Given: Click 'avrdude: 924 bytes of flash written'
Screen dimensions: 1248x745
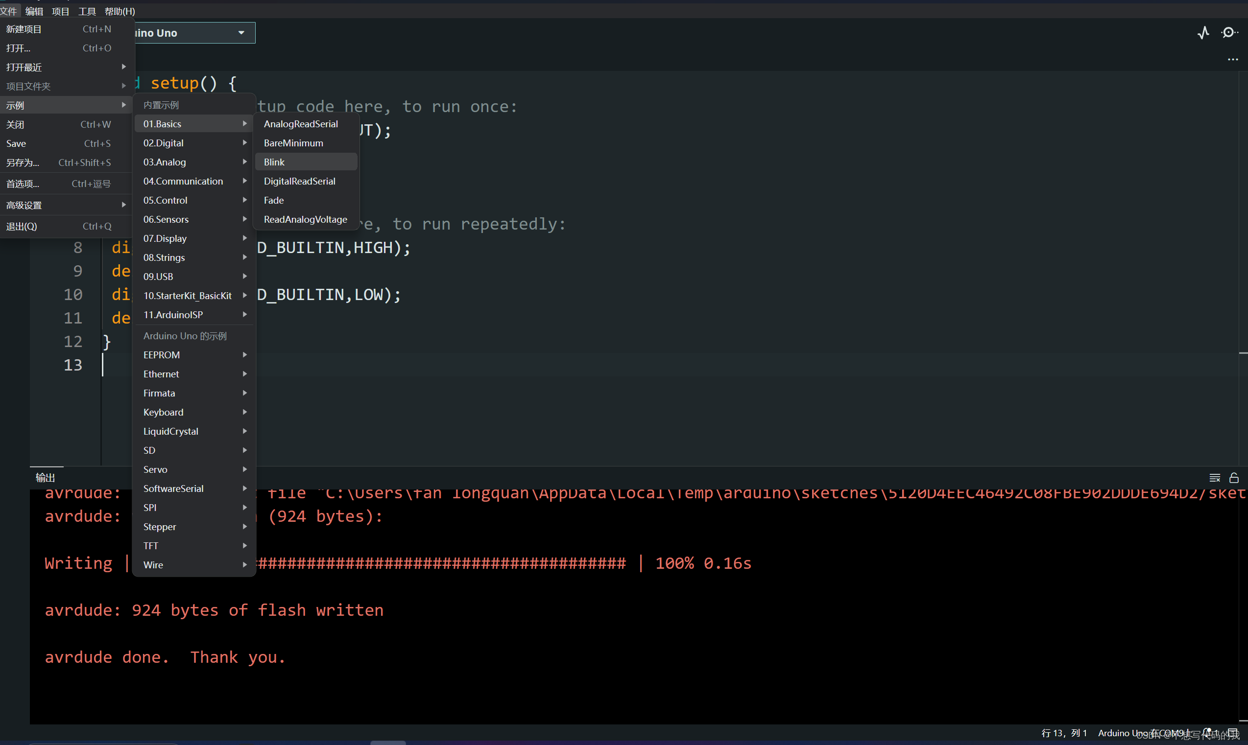Looking at the screenshot, I should click(214, 610).
